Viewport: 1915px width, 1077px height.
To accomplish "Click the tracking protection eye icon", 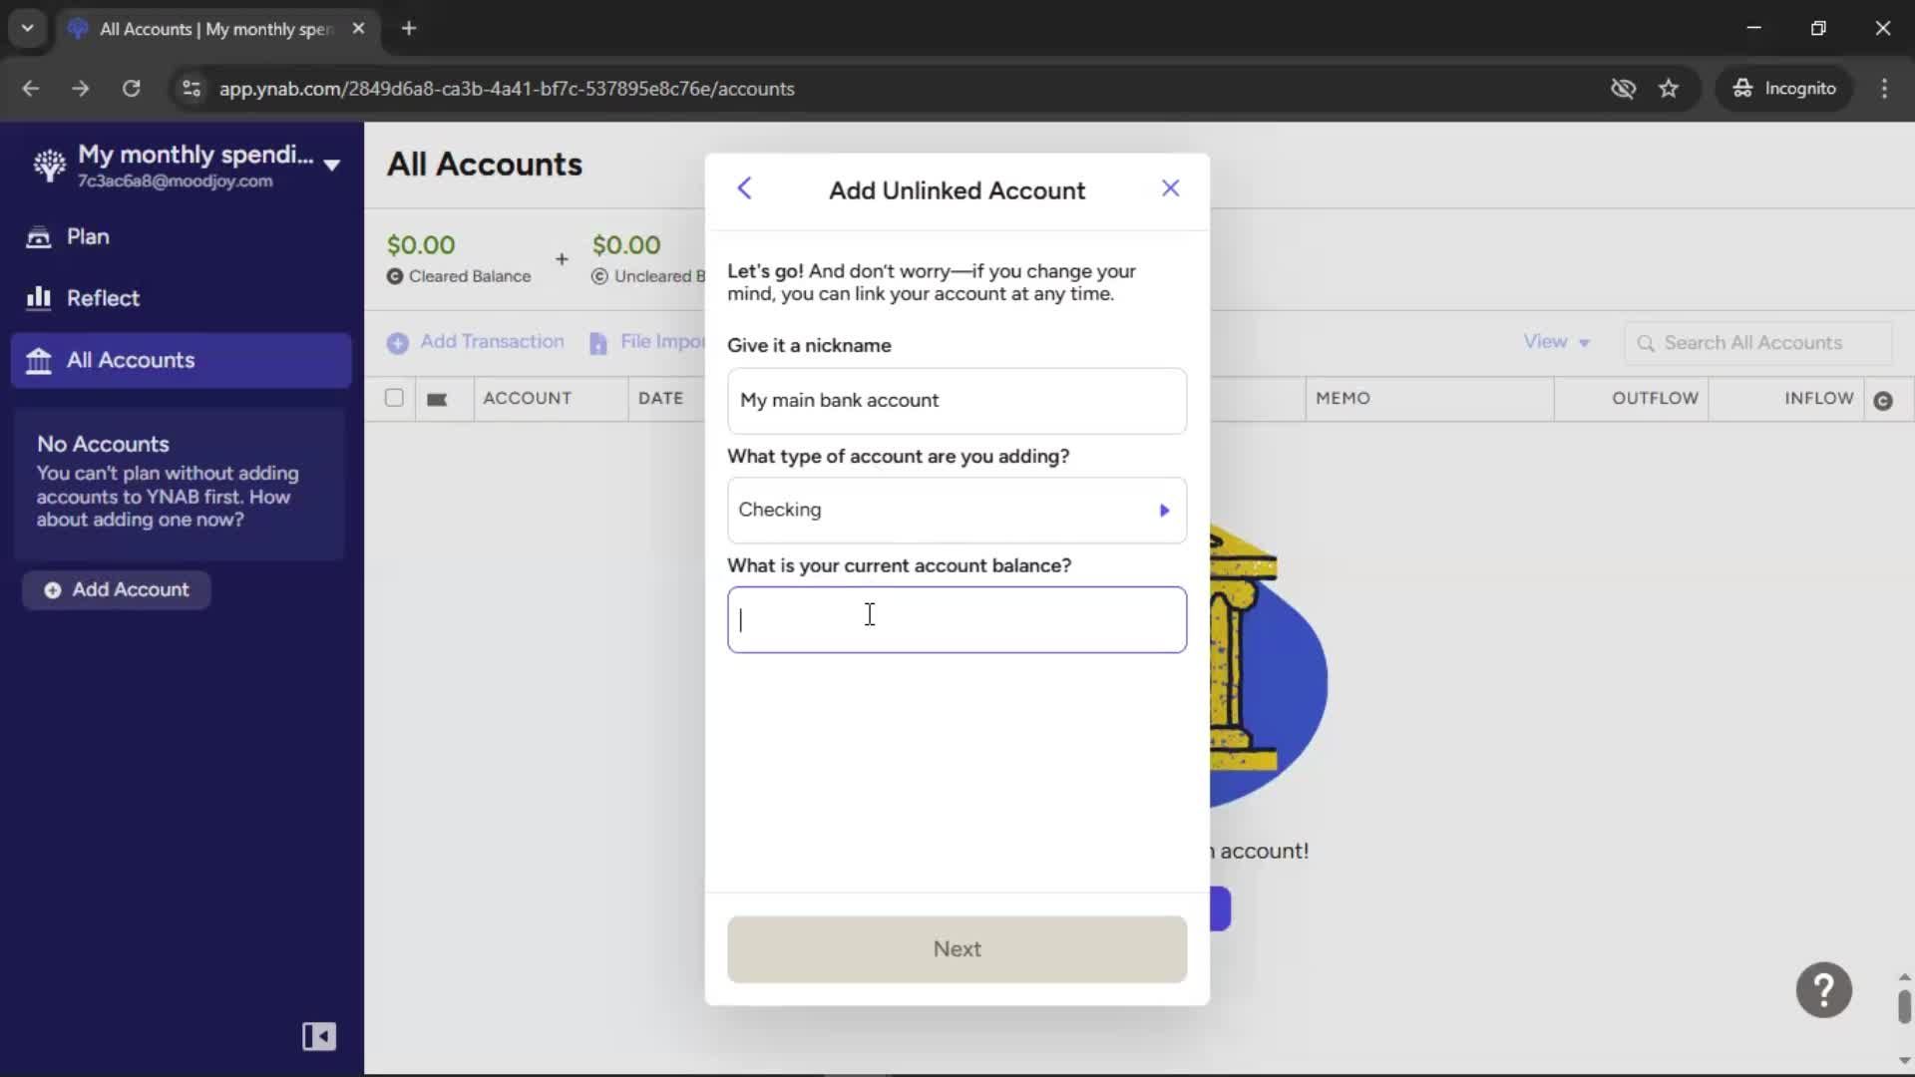I will coord(1623,88).
